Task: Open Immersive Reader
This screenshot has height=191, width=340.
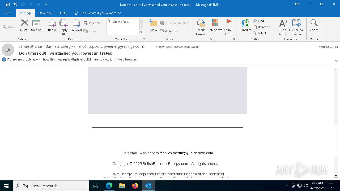Action: [x=296, y=27]
